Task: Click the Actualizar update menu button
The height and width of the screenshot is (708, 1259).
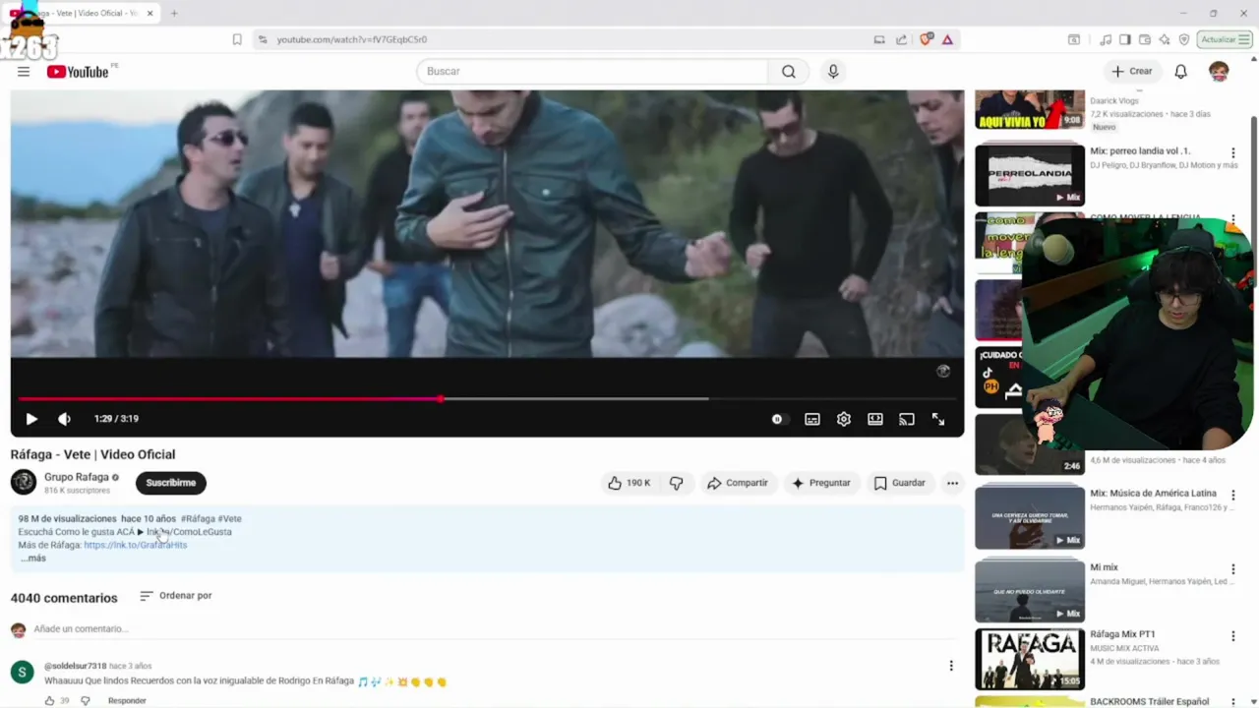Action: pos(1226,39)
